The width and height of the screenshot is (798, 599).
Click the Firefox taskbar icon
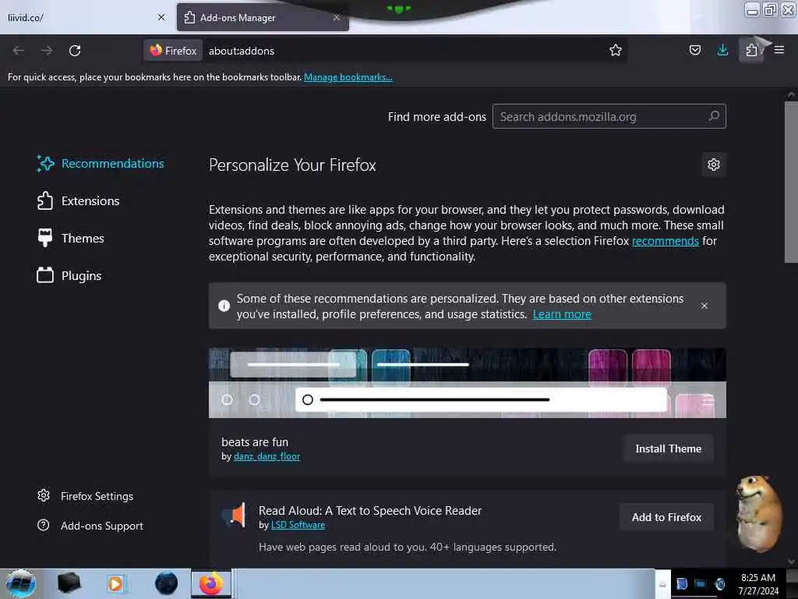(211, 583)
